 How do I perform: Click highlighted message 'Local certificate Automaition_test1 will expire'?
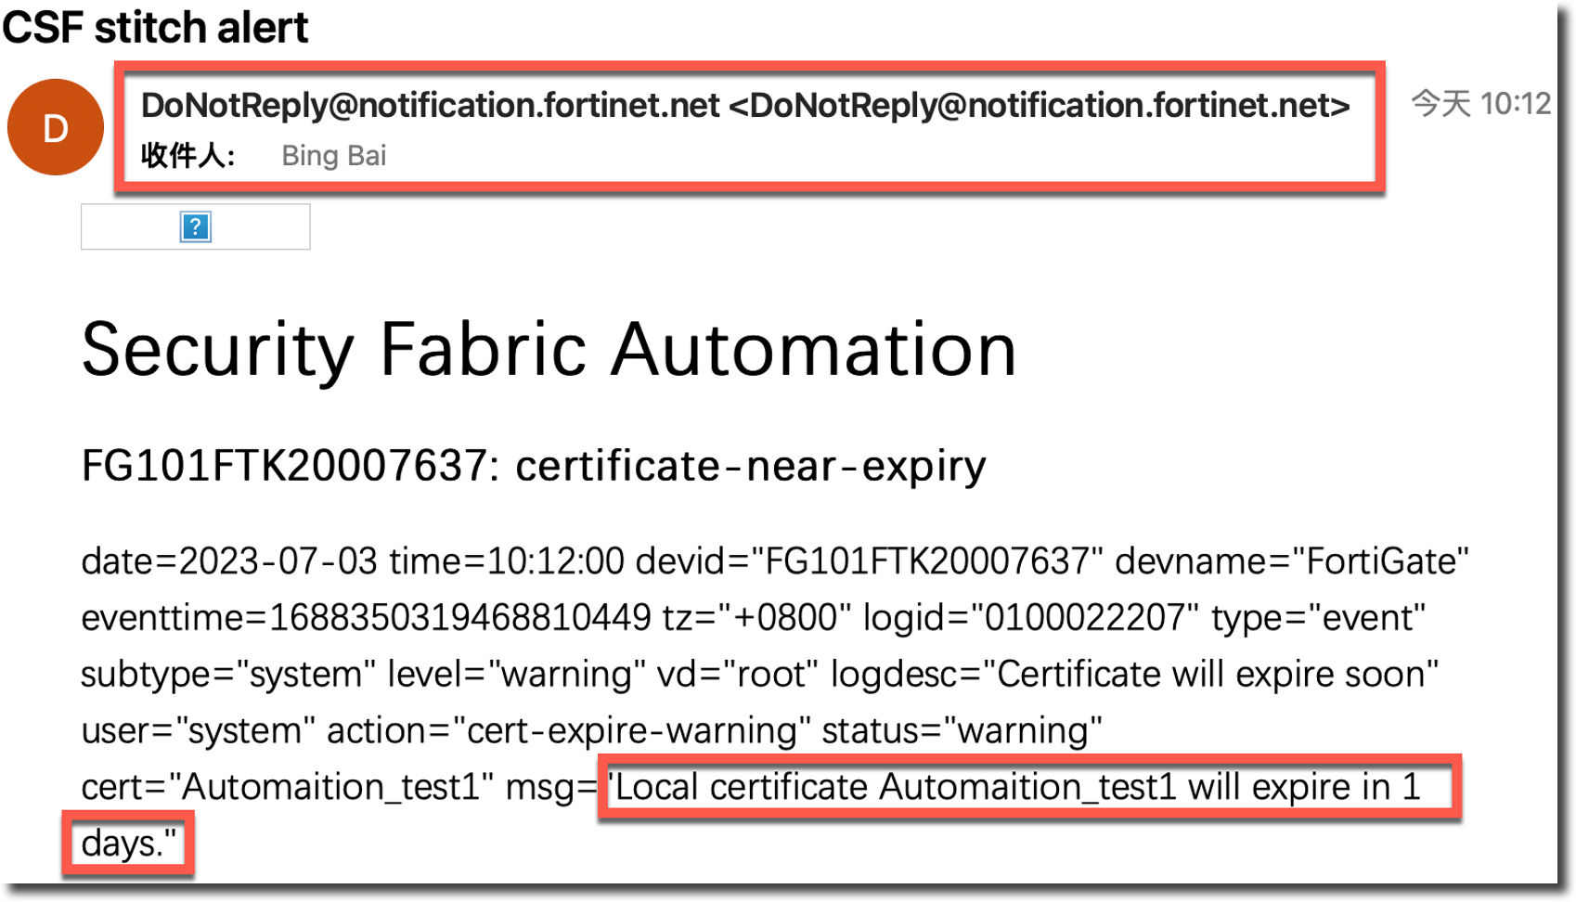pyautogui.click(x=1016, y=788)
